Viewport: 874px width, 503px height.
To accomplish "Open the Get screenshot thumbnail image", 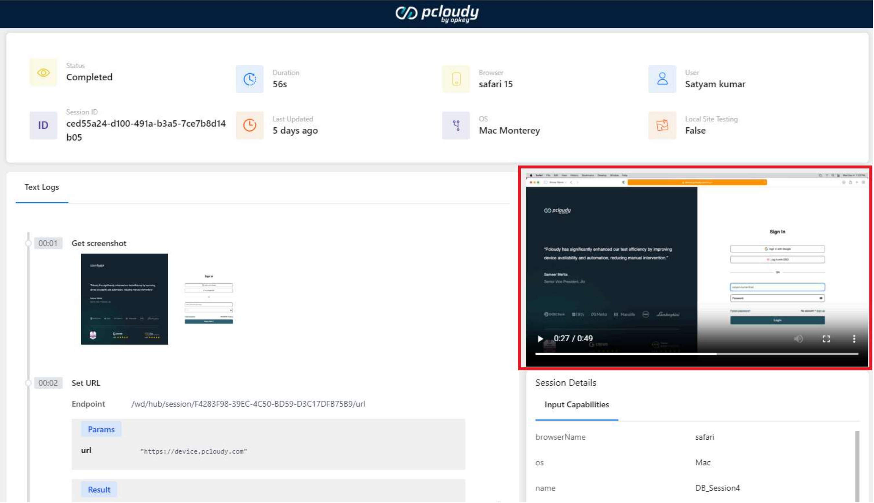I will point(157,299).
